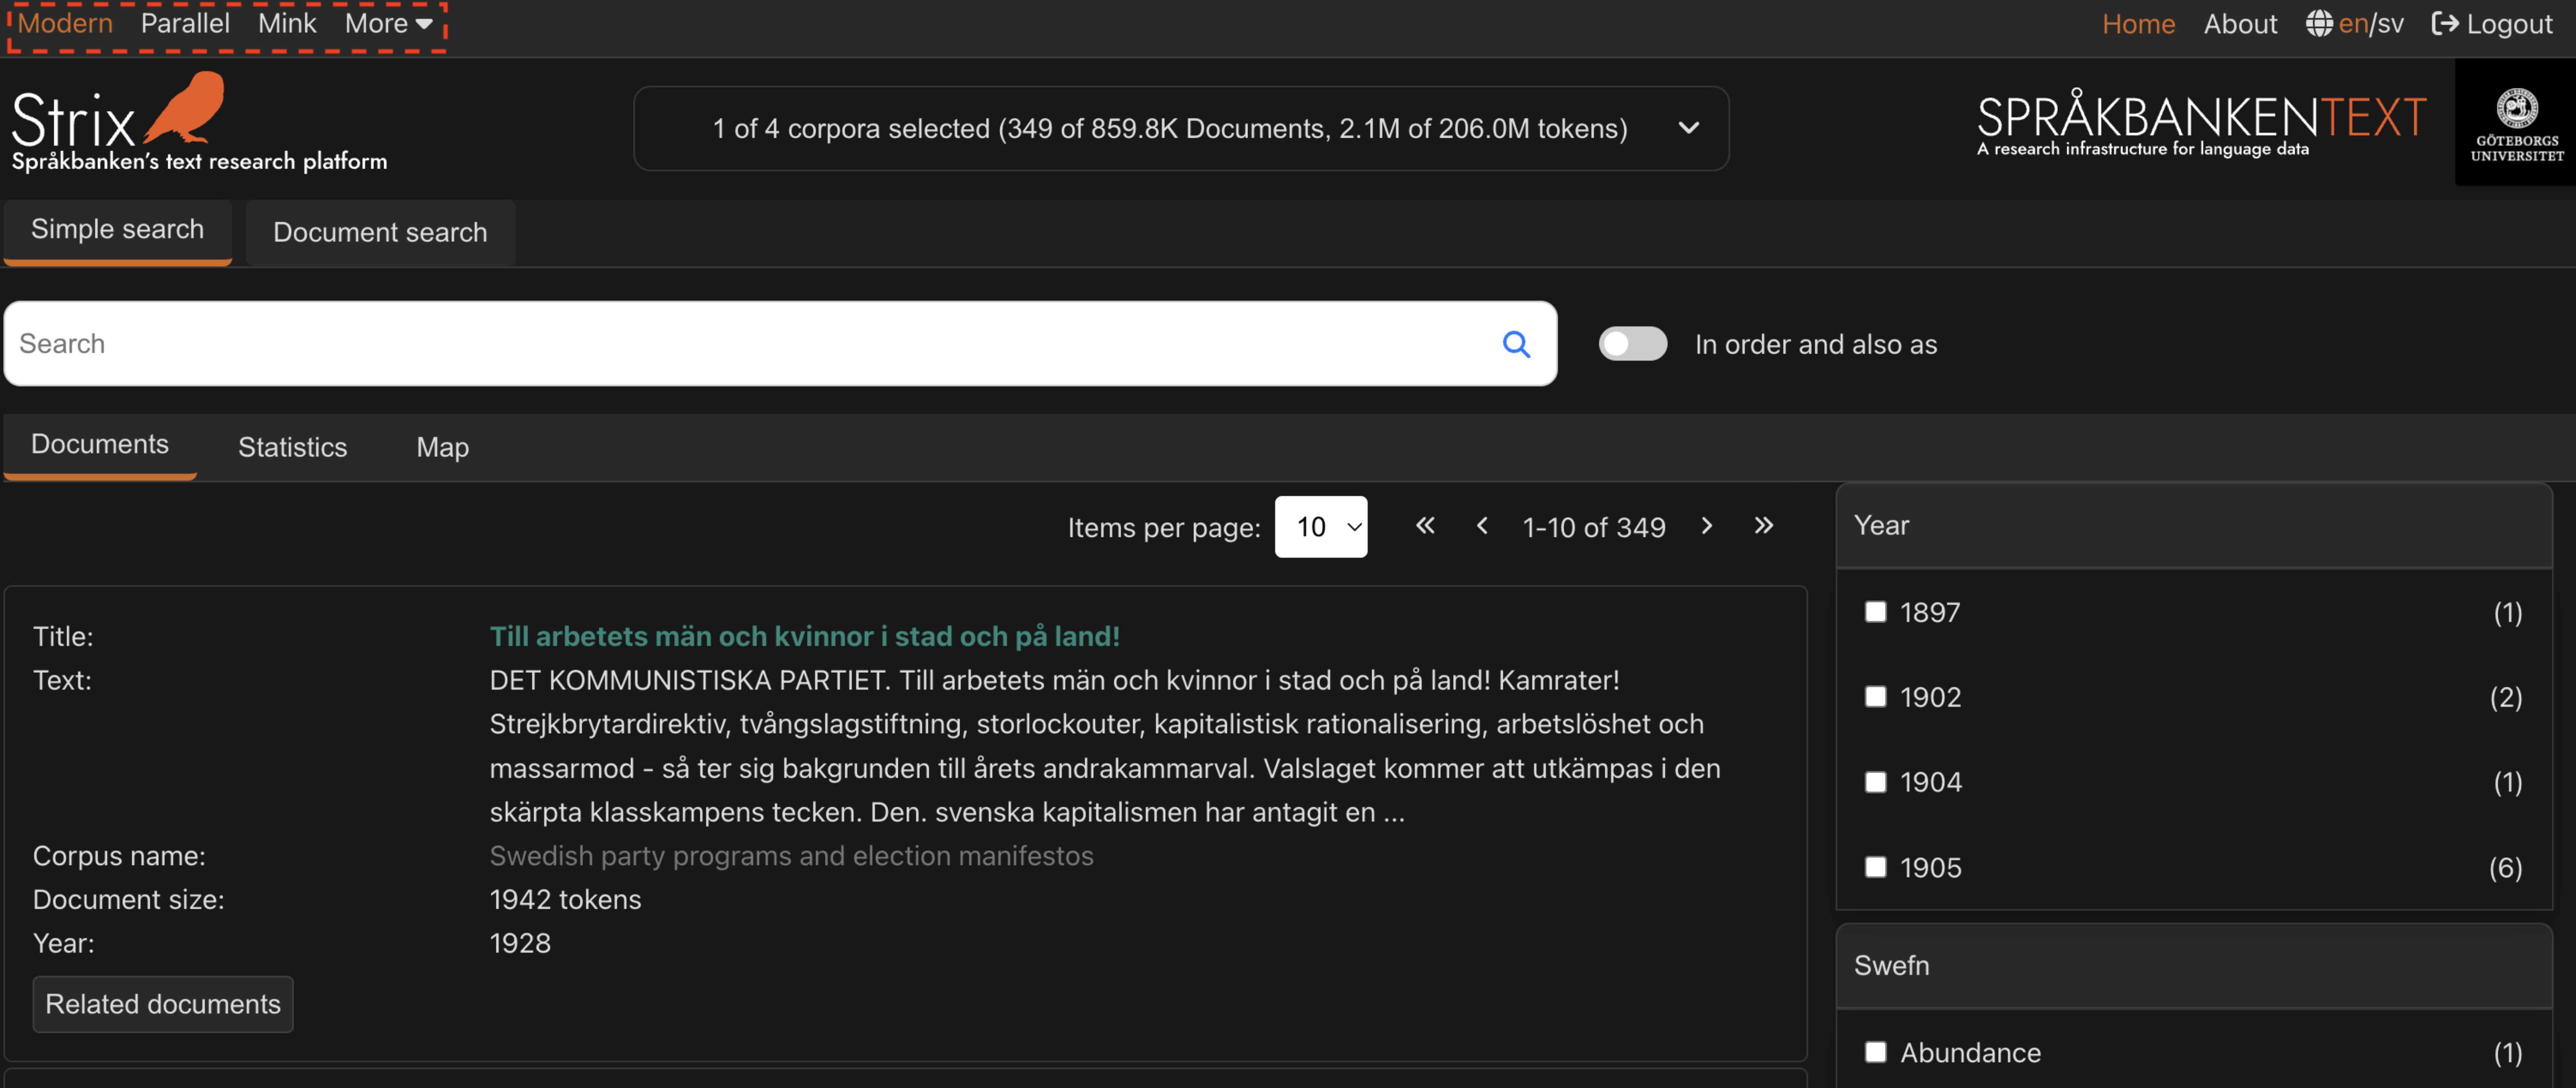Image resolution: width=2576 pixels, height=1088 pixels.
Task: Check the 1897 year filter
Action: 1875,612
